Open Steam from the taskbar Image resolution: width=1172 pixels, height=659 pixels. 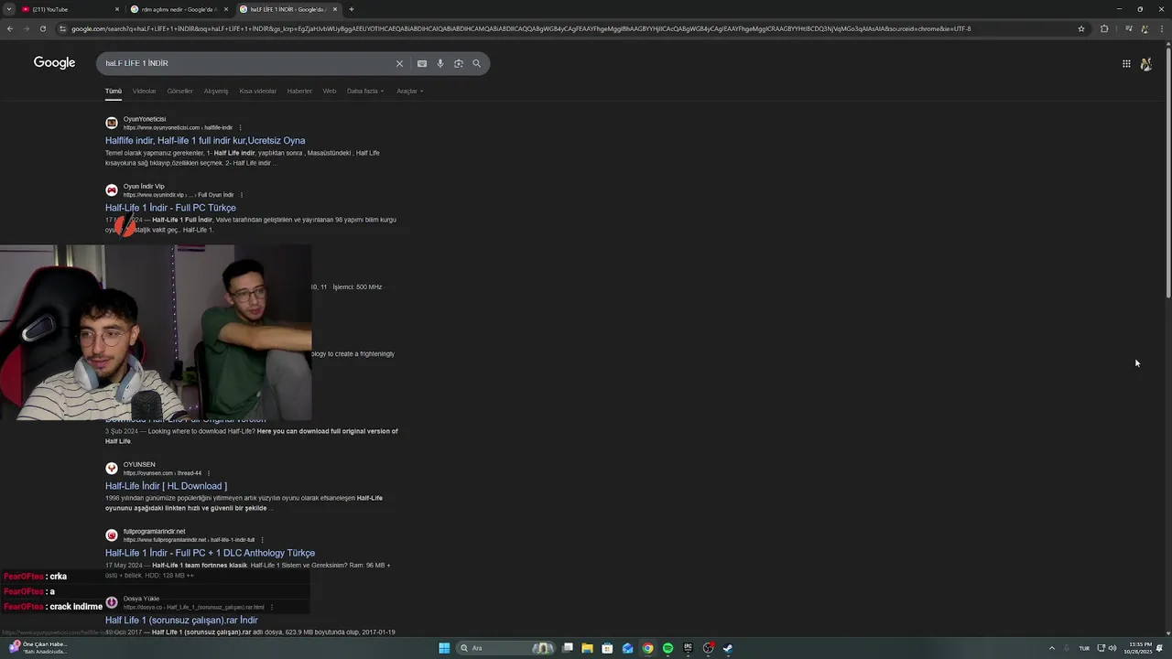(728, 648)
